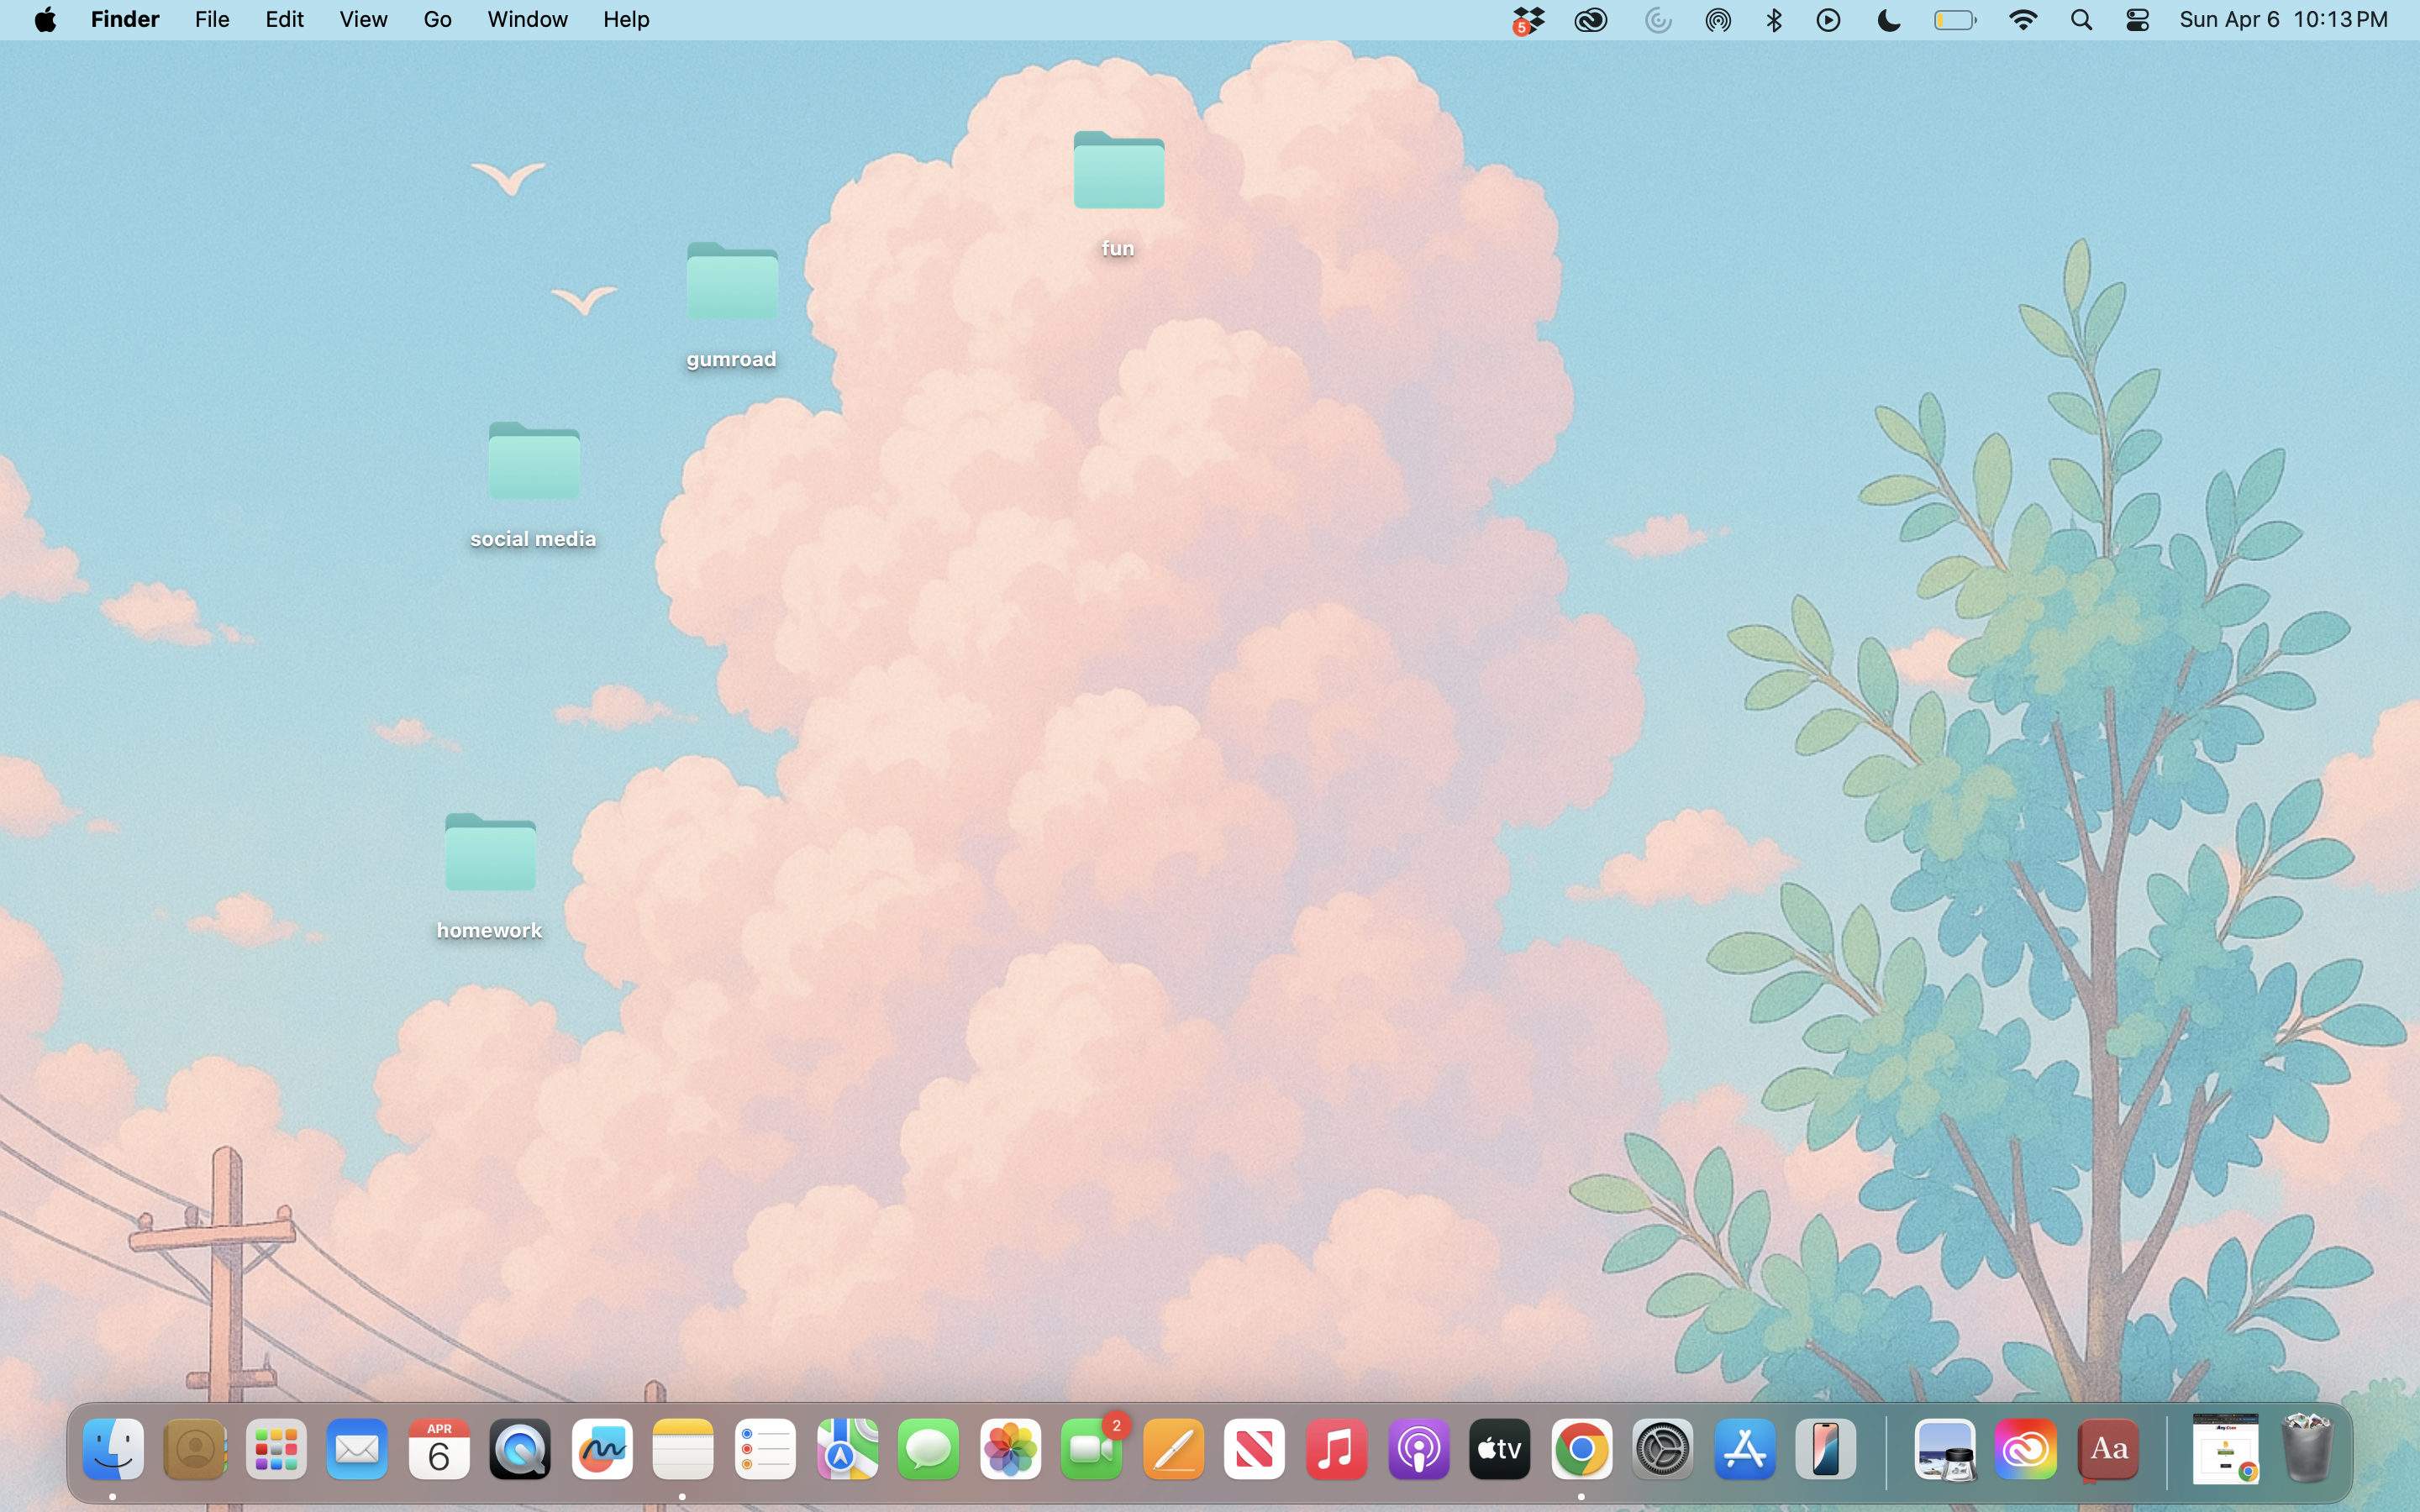Image resolution: width=2420 pixels, height=1512 pixels.
Task: Open the Calendar app showing APR 6
Action: click(x=440, y=1449)
